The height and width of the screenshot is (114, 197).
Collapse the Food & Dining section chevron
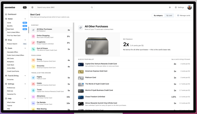[25, 76]
